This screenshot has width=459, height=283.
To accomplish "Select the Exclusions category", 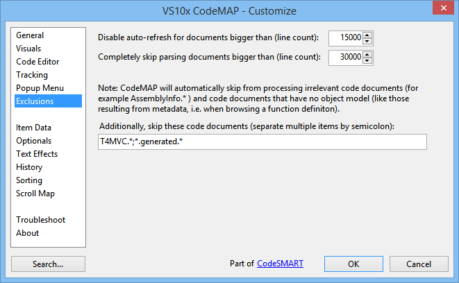I will click(x=49, y=101).
